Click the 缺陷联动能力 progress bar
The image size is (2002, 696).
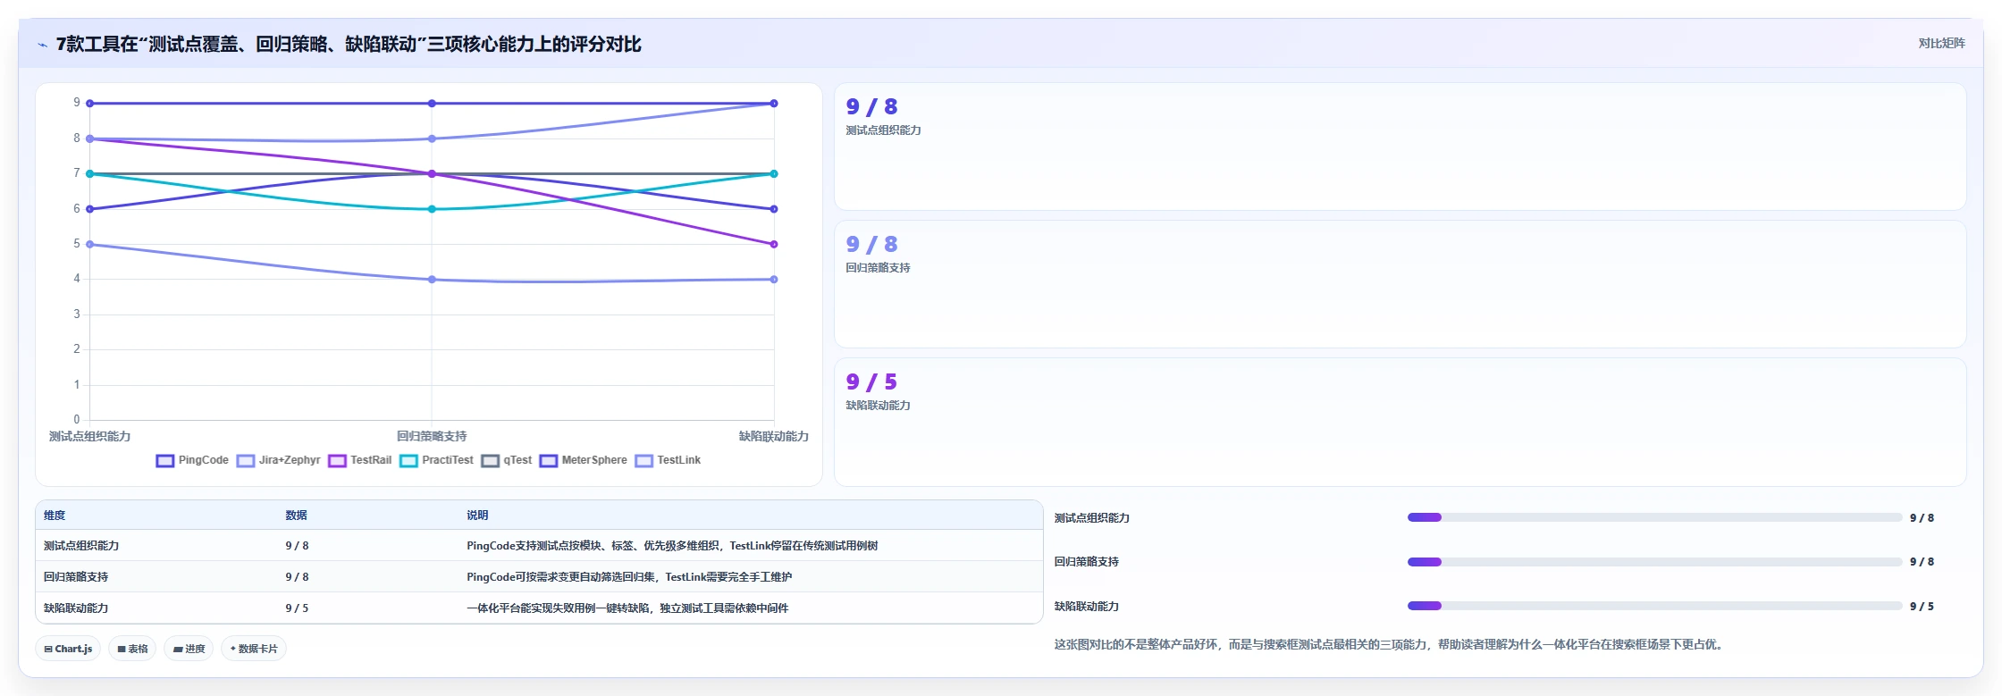pyautogui.click(x=1654, y=606)
